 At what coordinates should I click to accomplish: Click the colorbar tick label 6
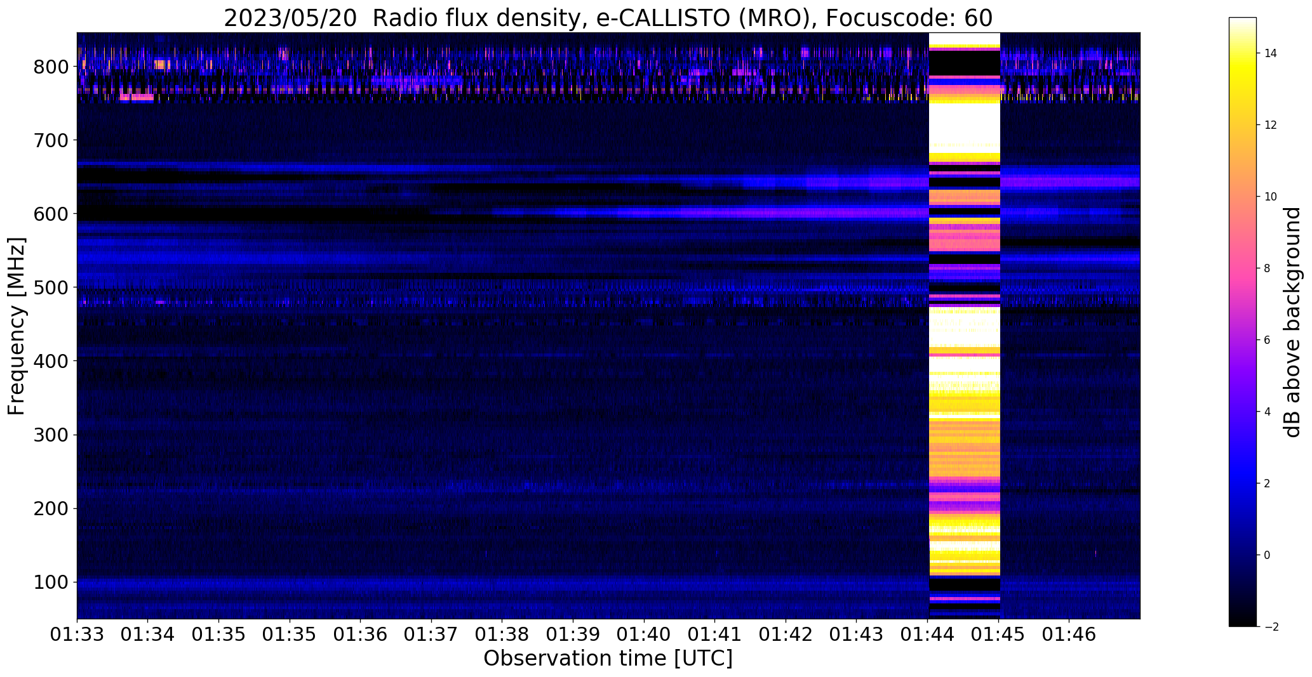pyautogui.click(x=1268, y=340)
